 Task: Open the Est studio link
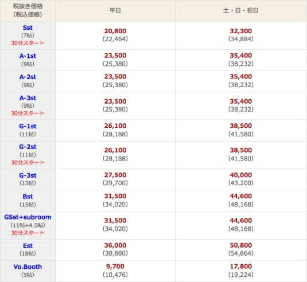click(x=28, y=246)
